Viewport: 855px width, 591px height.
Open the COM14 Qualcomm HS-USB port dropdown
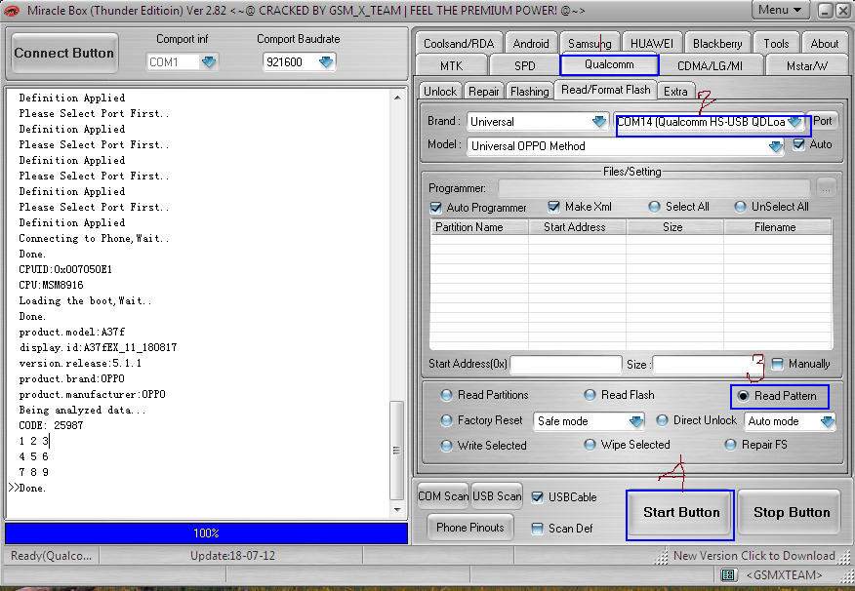[795, 121]
